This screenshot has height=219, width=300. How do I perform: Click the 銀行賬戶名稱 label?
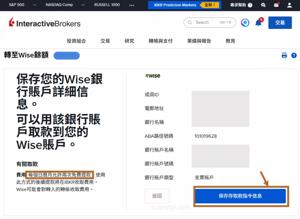(159, 150)
